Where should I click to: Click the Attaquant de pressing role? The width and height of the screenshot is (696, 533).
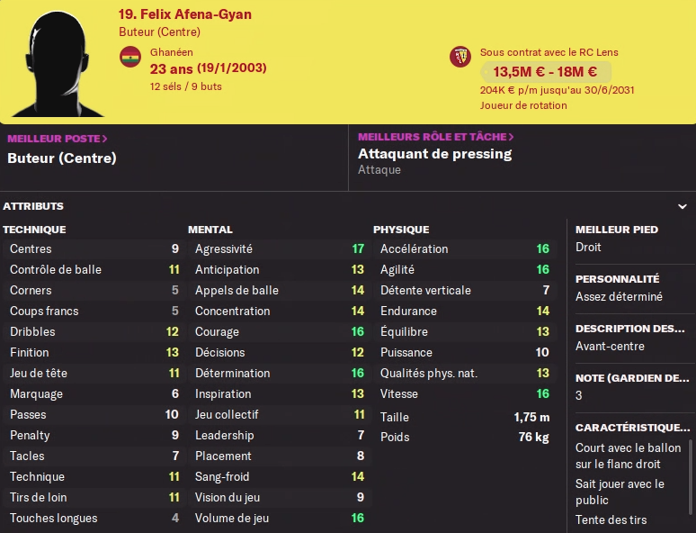pyautogui.click(x=434, y=154)
